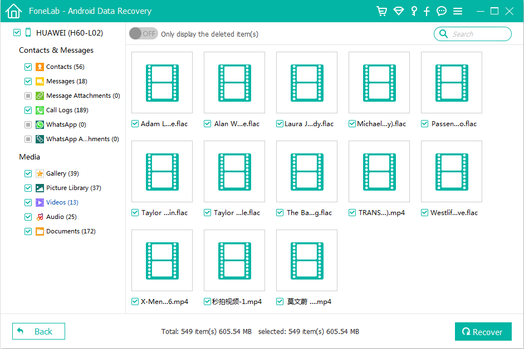Uncheck the Videos (13) checkbox
The image size is (524, 349).
coord(28,202)
